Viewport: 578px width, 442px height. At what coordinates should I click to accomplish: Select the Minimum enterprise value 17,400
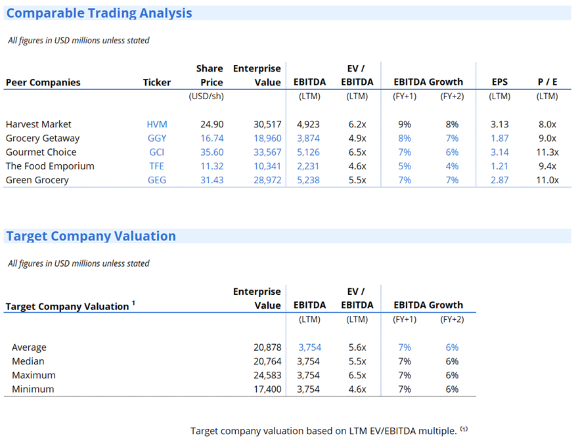click(x=267, y=389)
